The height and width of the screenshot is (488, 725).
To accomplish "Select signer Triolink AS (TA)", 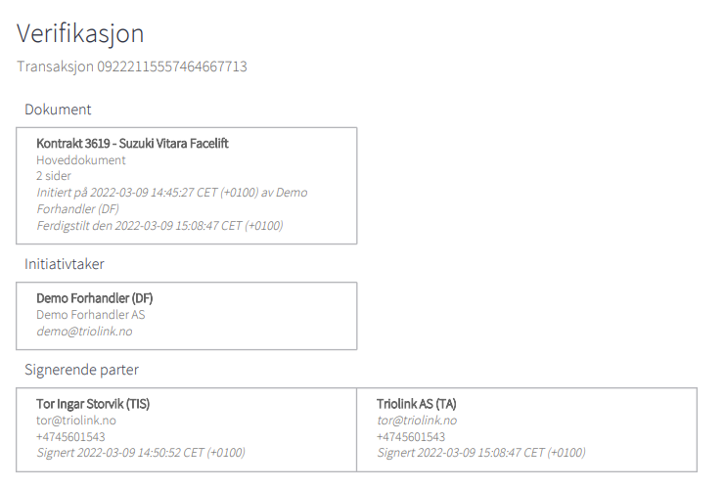I will click(416, 404).
